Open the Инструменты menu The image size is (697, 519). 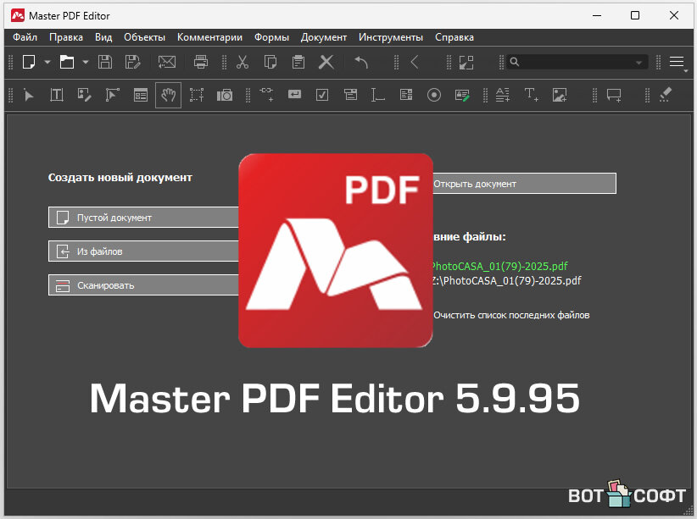tap(390, 37)
